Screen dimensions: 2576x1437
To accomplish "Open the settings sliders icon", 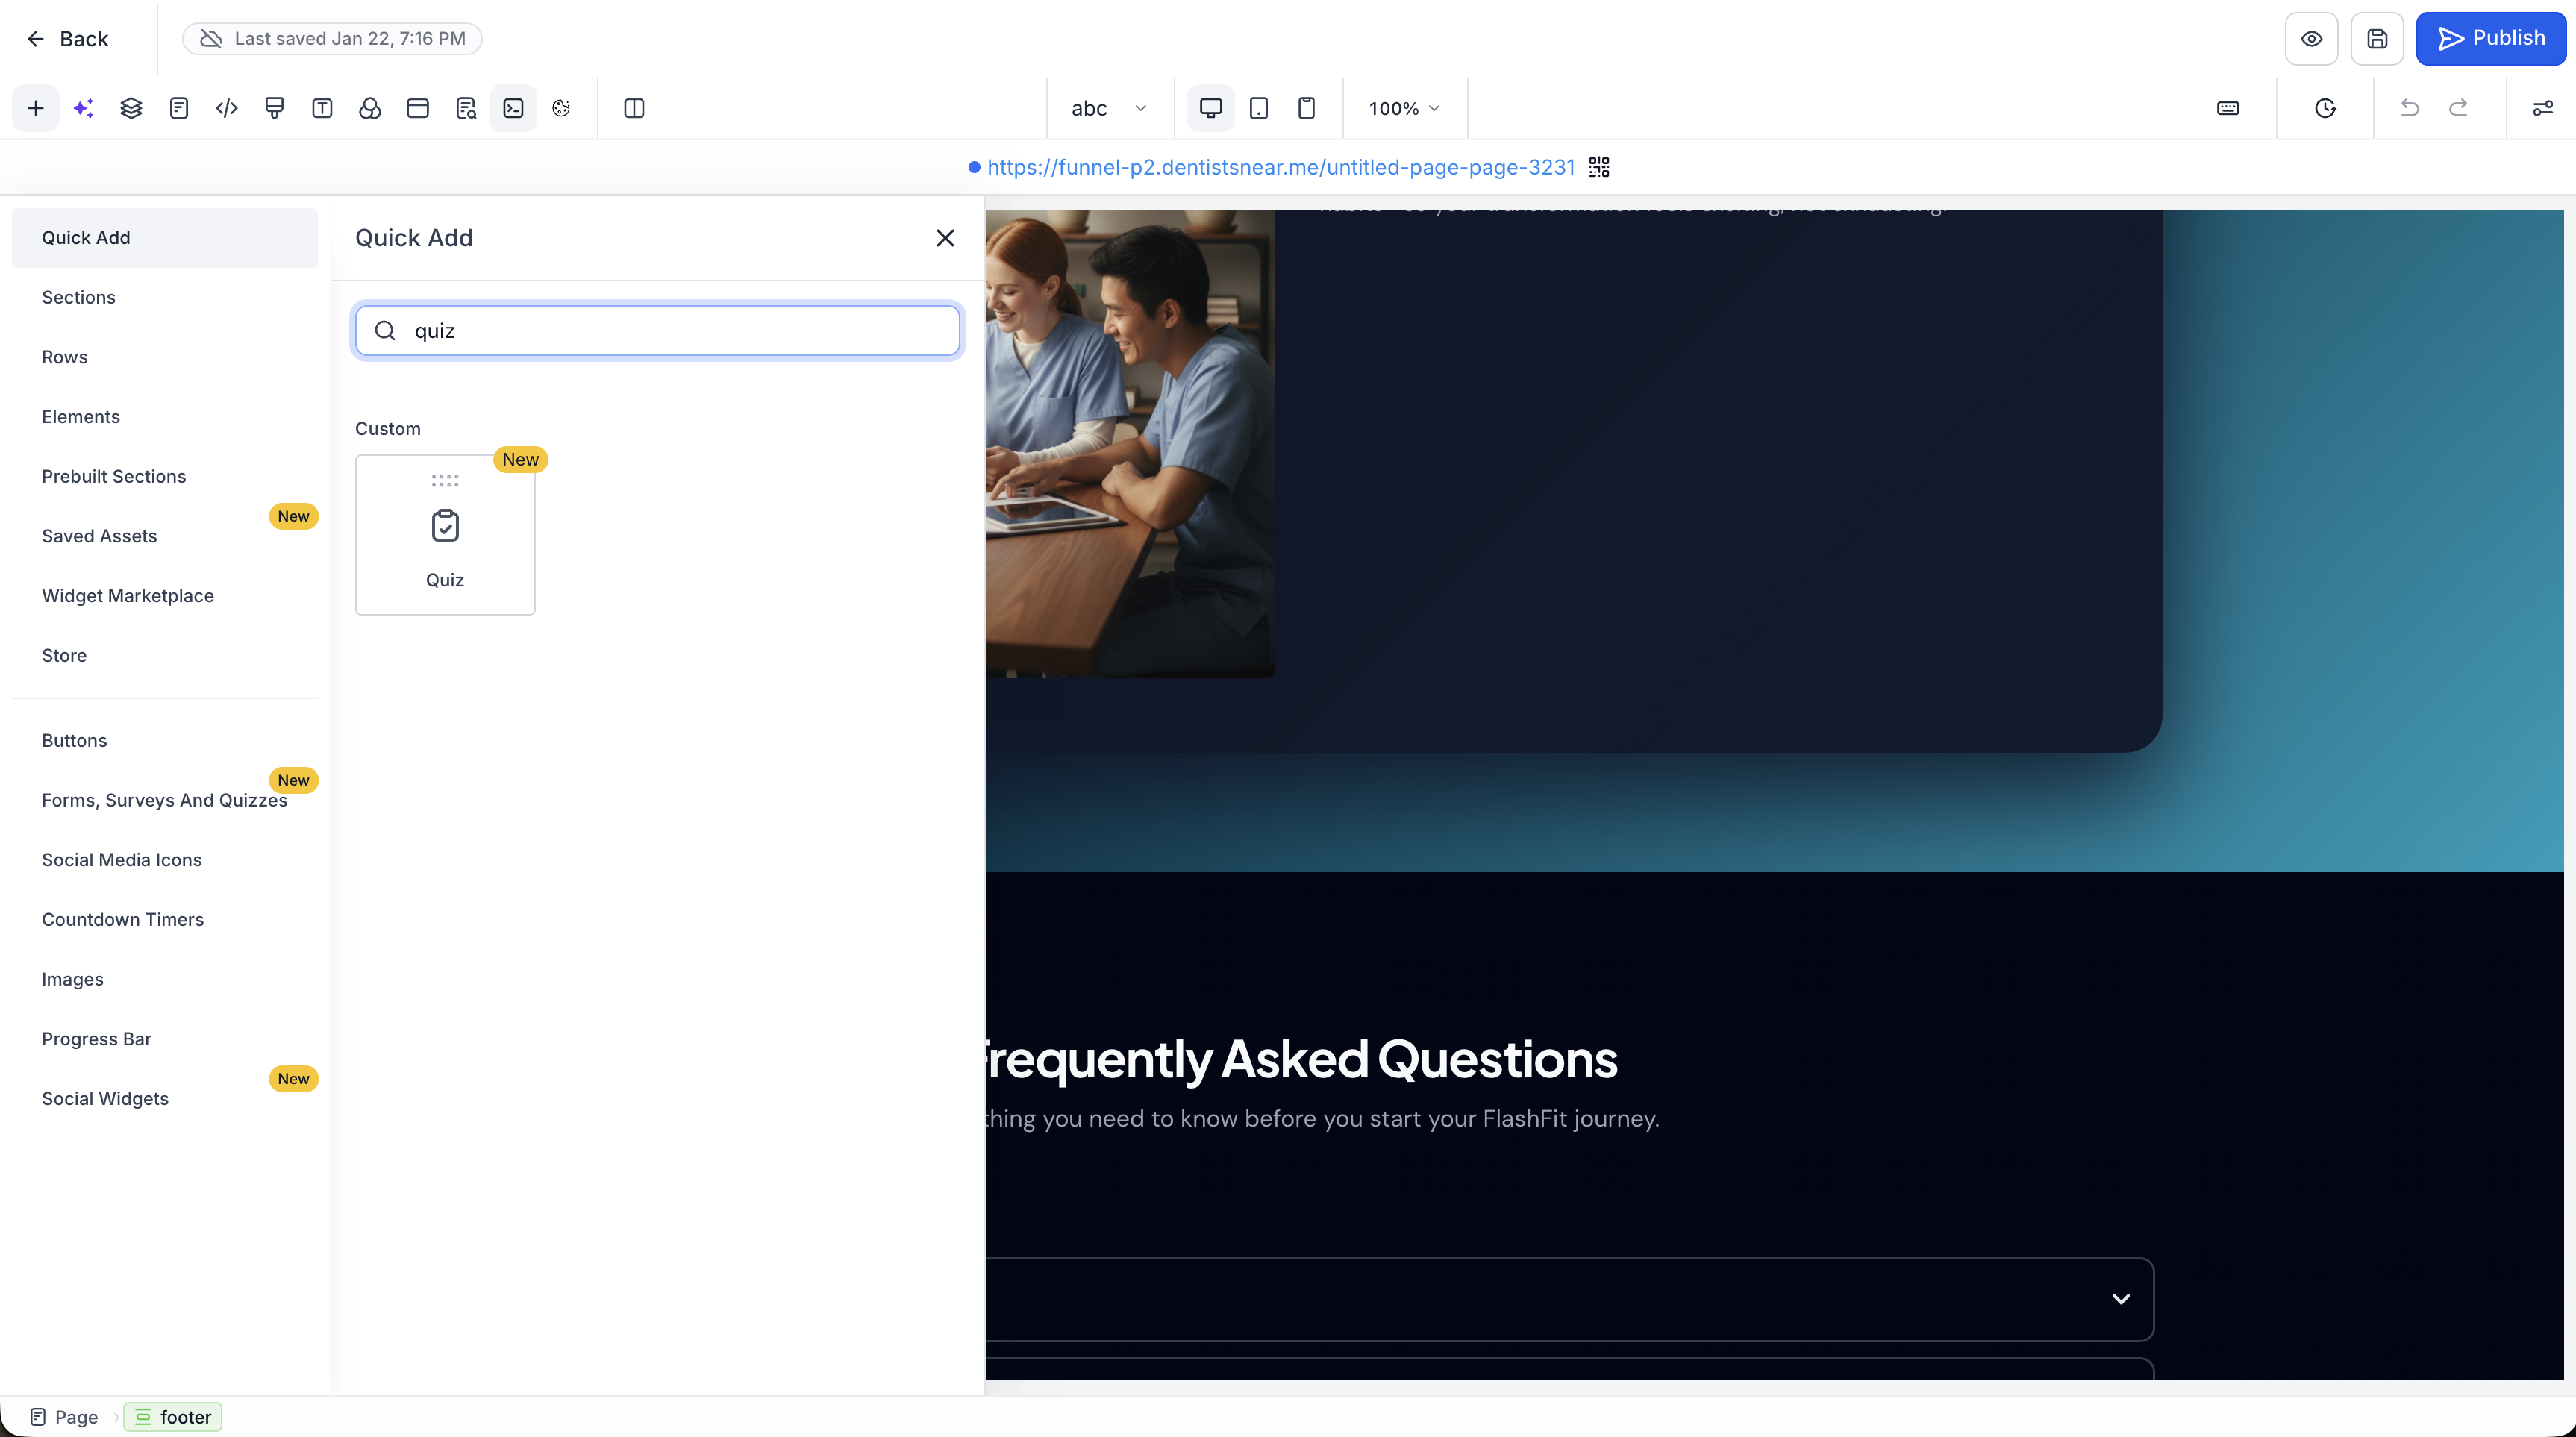I will [x=2543, y=108].
